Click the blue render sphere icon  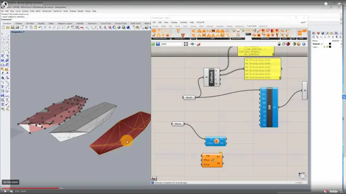[x=128, y=27]
